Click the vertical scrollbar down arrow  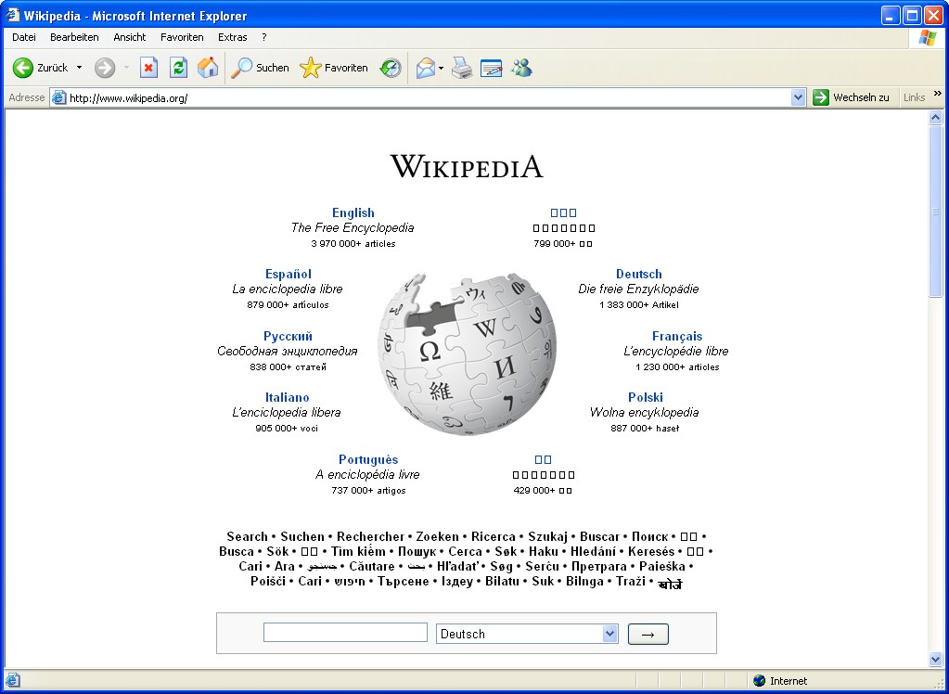(x=935, y=659)
